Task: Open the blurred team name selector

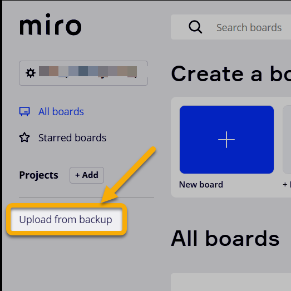Action: 83,73
